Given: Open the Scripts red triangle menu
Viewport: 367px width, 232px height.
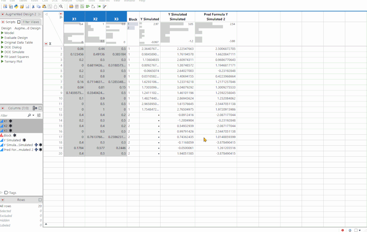Looking at the screenshot, I should pyautogui.click(x=3, y=22).
